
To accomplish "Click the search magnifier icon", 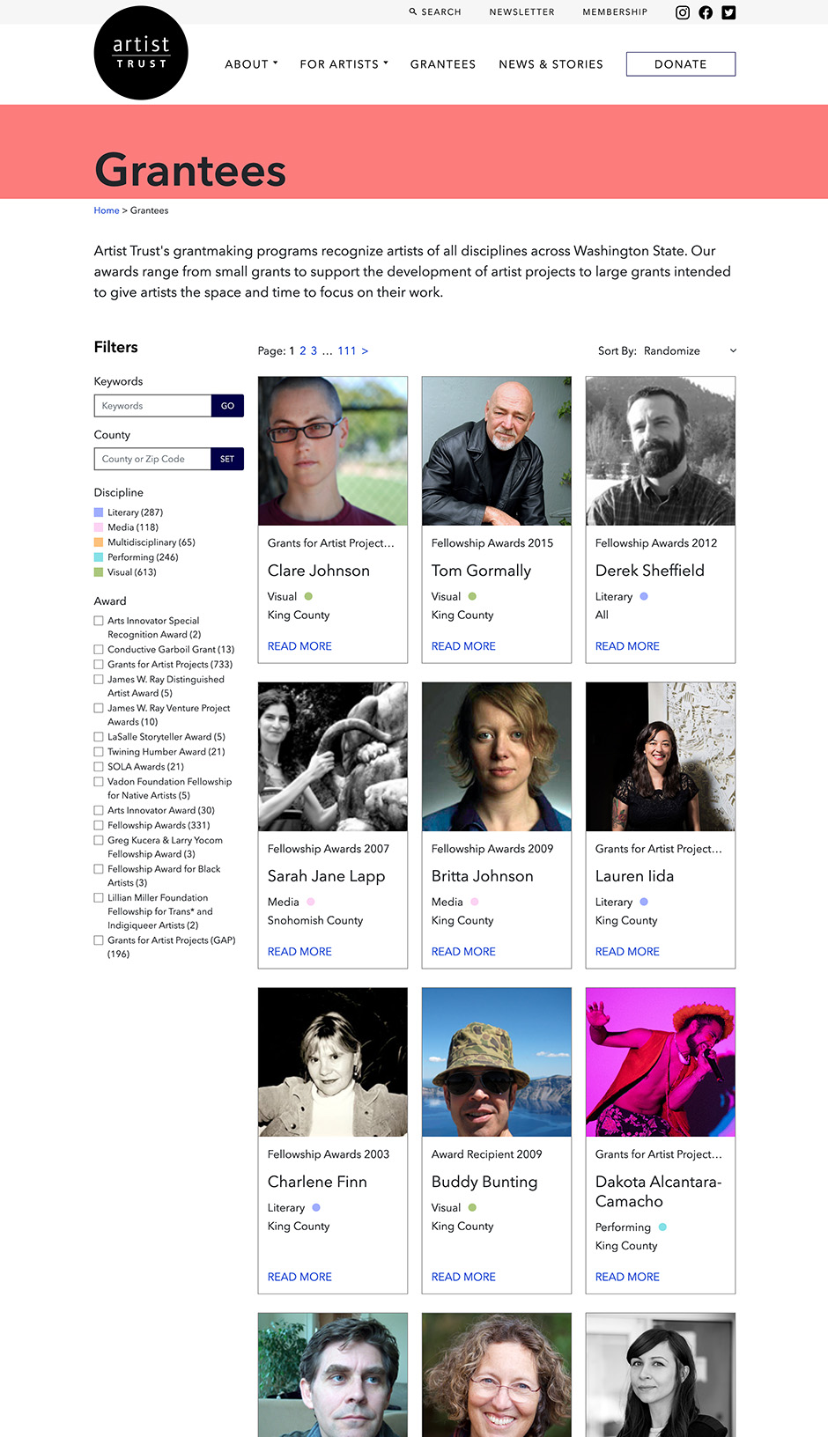I will [x=412, y=12].
